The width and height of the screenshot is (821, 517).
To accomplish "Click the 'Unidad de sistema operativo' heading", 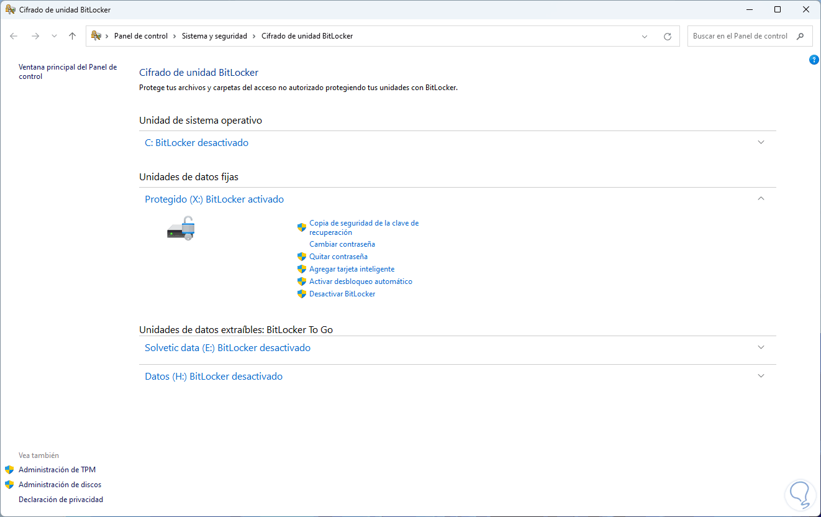I will [x=201, y=121].
